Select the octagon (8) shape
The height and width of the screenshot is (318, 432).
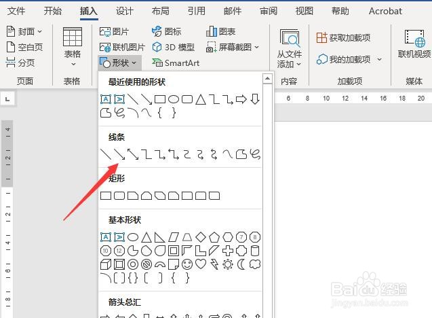(255, 237)
